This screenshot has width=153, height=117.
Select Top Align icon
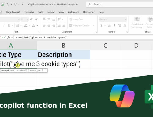click(44, 19)
